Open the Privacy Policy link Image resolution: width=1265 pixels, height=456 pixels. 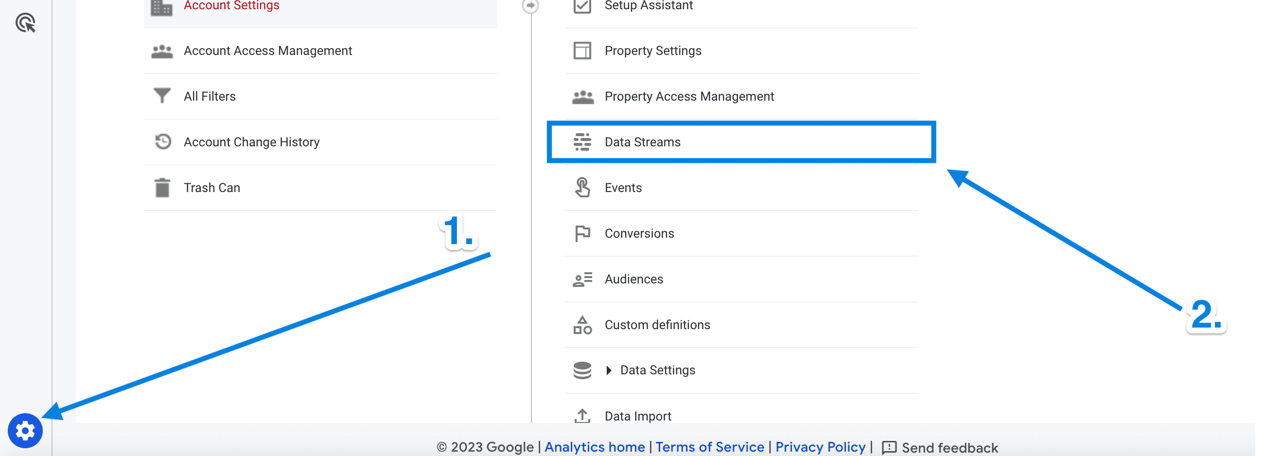(x=820, y=447)
